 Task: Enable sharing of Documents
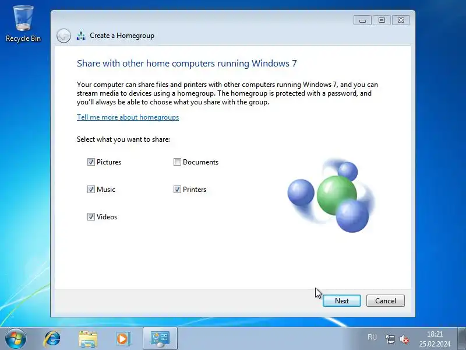(177, 162)
